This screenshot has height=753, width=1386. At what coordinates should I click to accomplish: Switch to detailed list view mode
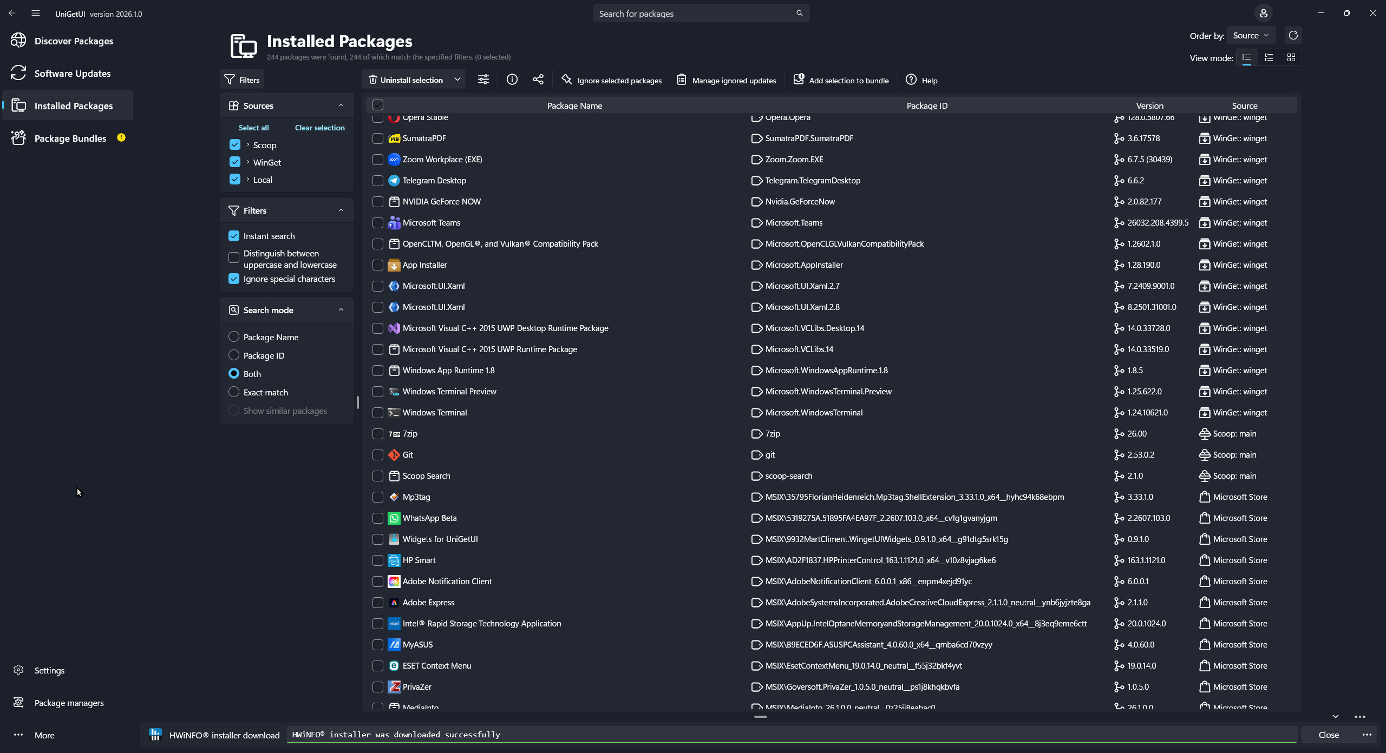(1269, 58)
